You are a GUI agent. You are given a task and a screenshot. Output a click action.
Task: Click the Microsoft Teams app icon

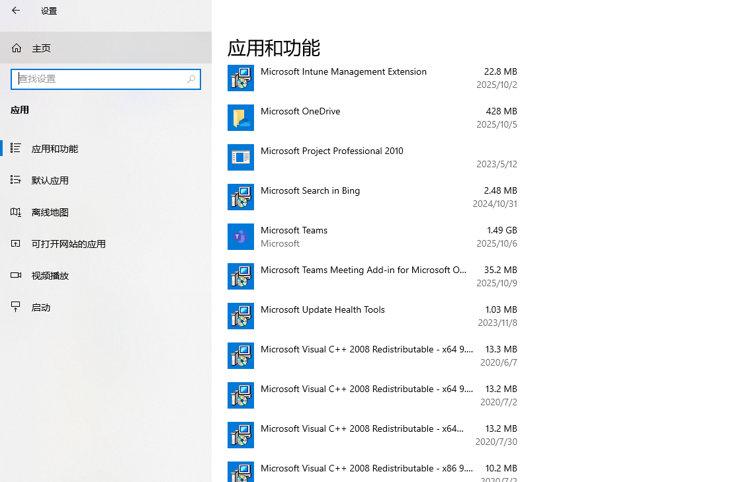point(241,237)
